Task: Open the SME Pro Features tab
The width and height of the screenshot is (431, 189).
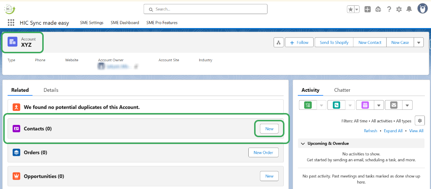Action: [162, 23]
